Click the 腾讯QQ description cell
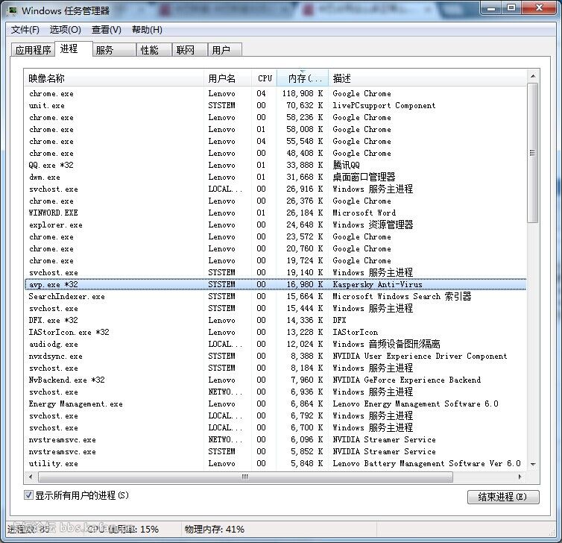Image resolution: width=562 pixels, height=543 pixels. (x=346, y=165)
